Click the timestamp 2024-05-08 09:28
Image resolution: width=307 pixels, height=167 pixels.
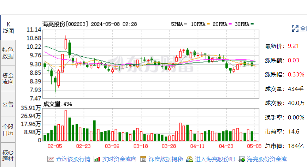[114, 24]
